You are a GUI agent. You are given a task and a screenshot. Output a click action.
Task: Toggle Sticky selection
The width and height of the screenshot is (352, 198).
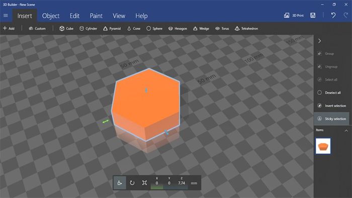tap(331, 119)
